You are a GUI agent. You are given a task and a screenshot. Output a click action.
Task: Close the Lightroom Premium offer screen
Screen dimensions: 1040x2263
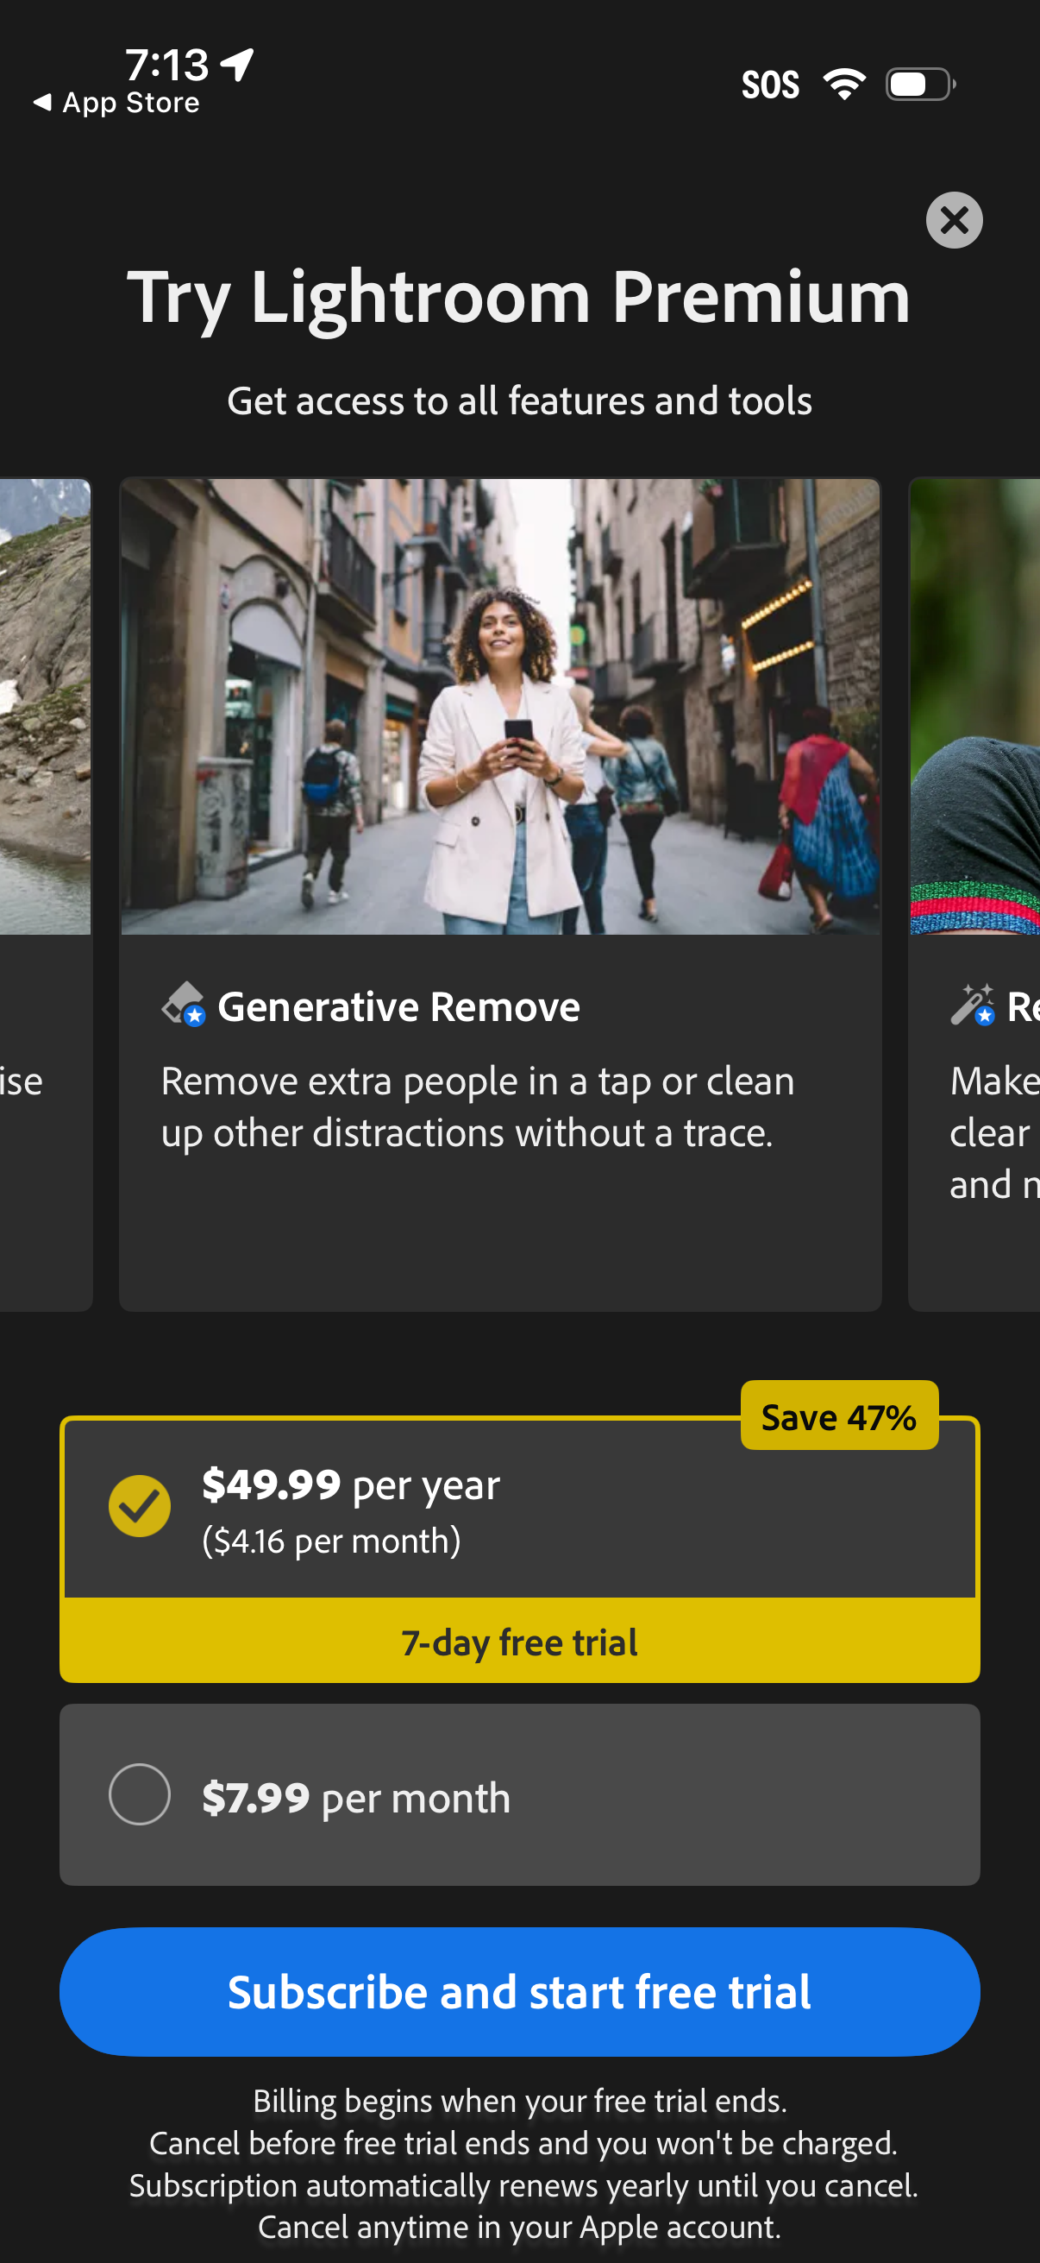954,219
